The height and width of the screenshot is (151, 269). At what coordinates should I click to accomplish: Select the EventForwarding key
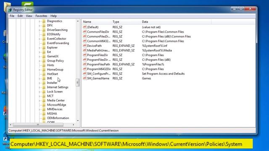(58, 43)
